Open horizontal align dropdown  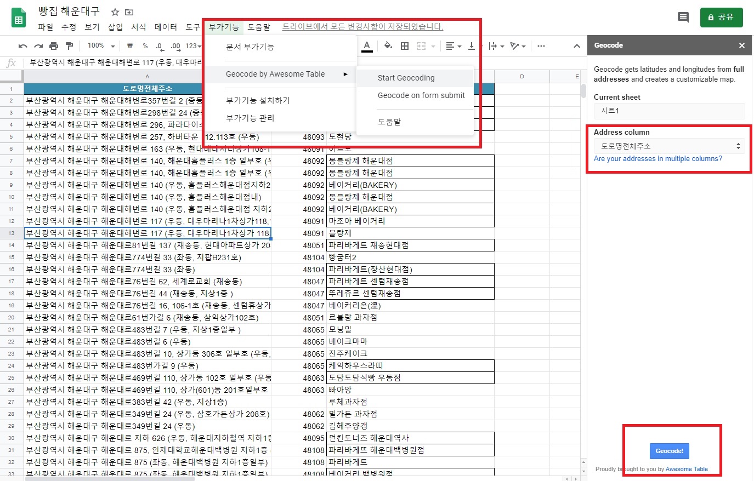click(453, 46)
